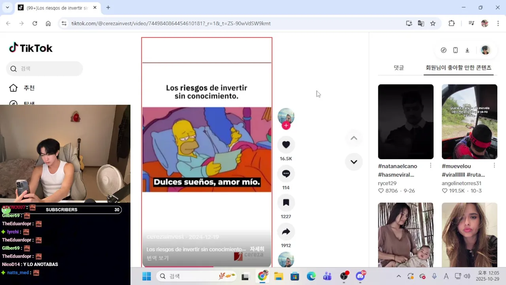Open the woman holding baby thumbnail
Screen dimensions: 506x285
point(406,235)
